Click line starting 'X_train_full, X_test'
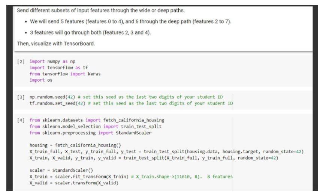The width and height of the screenshot is (323, 193). [x=167, y=152]
